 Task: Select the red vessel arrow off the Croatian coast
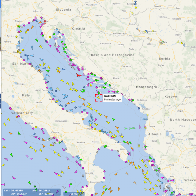pos(79,74)
